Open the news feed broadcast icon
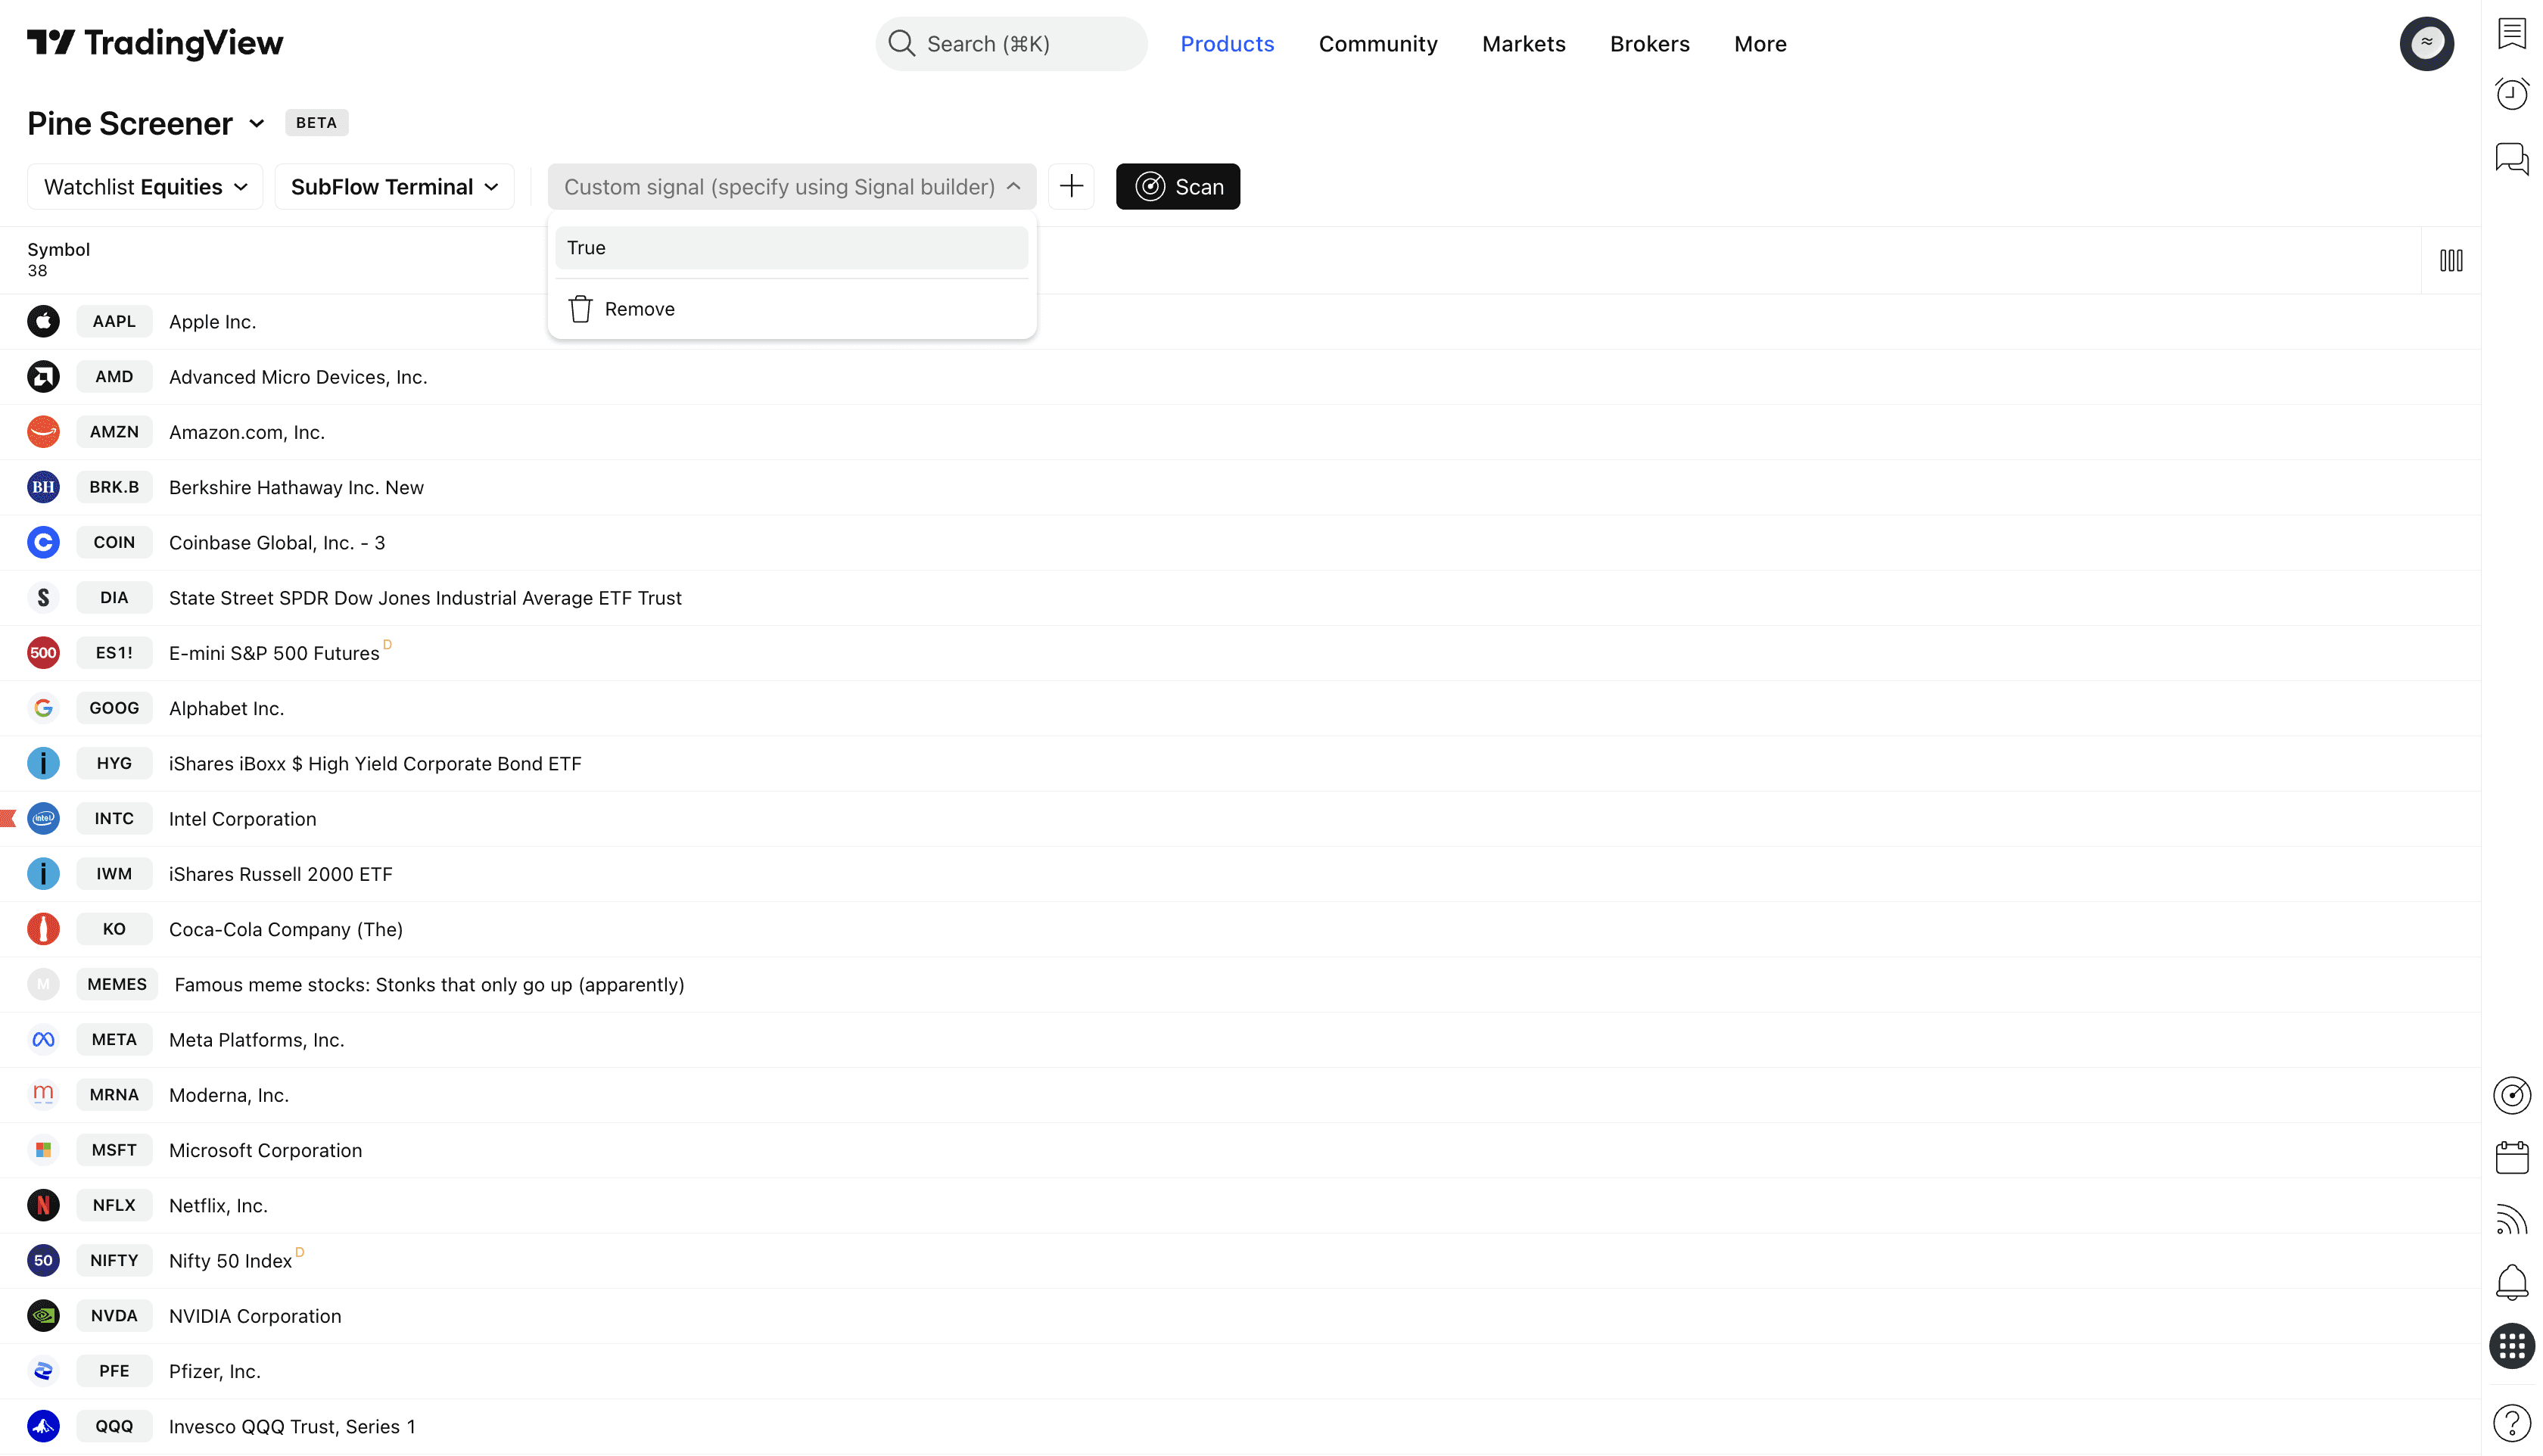2543x1456 pixels. click(2511, 1220)
